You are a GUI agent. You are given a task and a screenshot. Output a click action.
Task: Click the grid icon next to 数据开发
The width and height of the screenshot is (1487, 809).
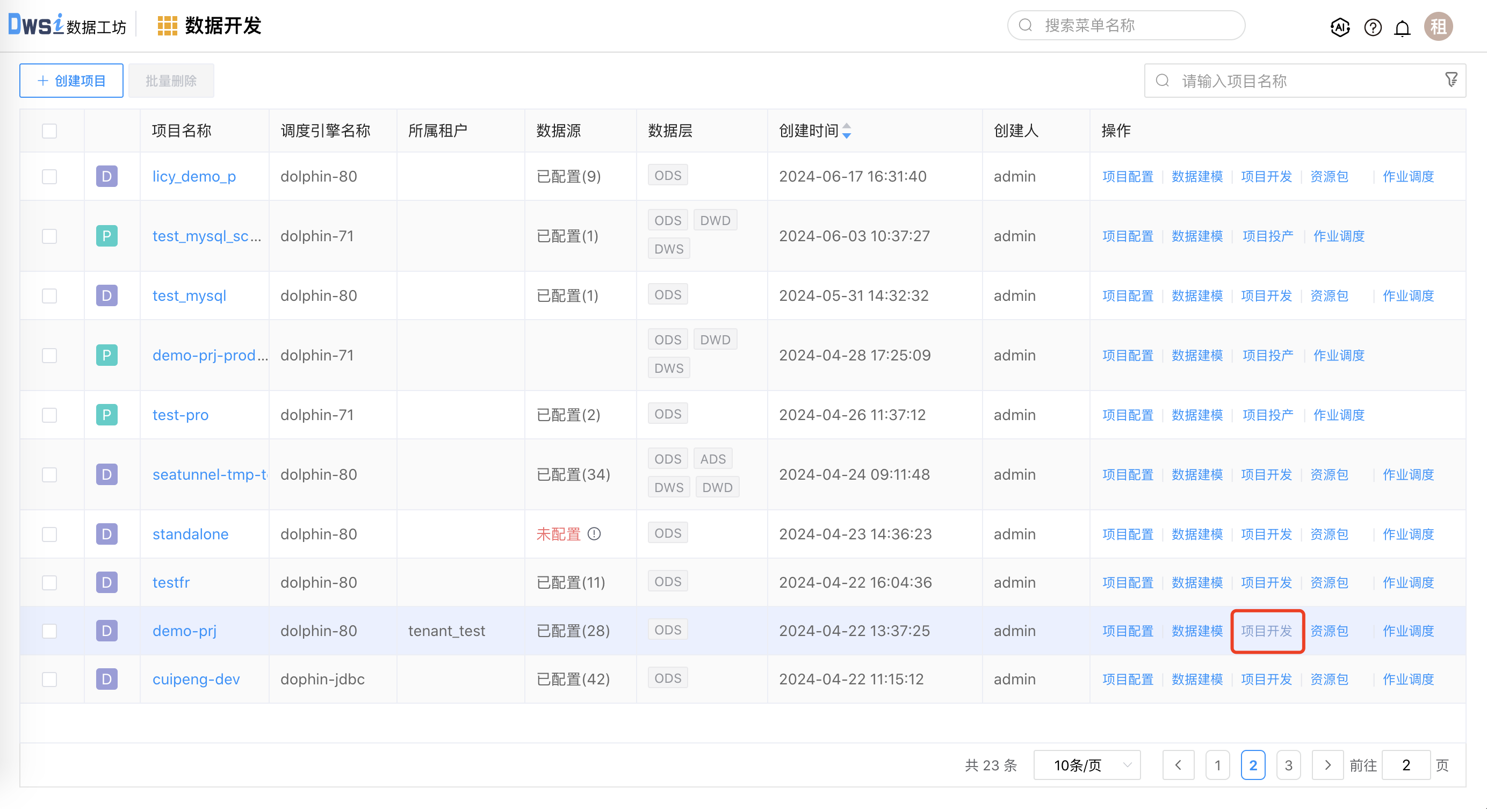click(167, 25)
